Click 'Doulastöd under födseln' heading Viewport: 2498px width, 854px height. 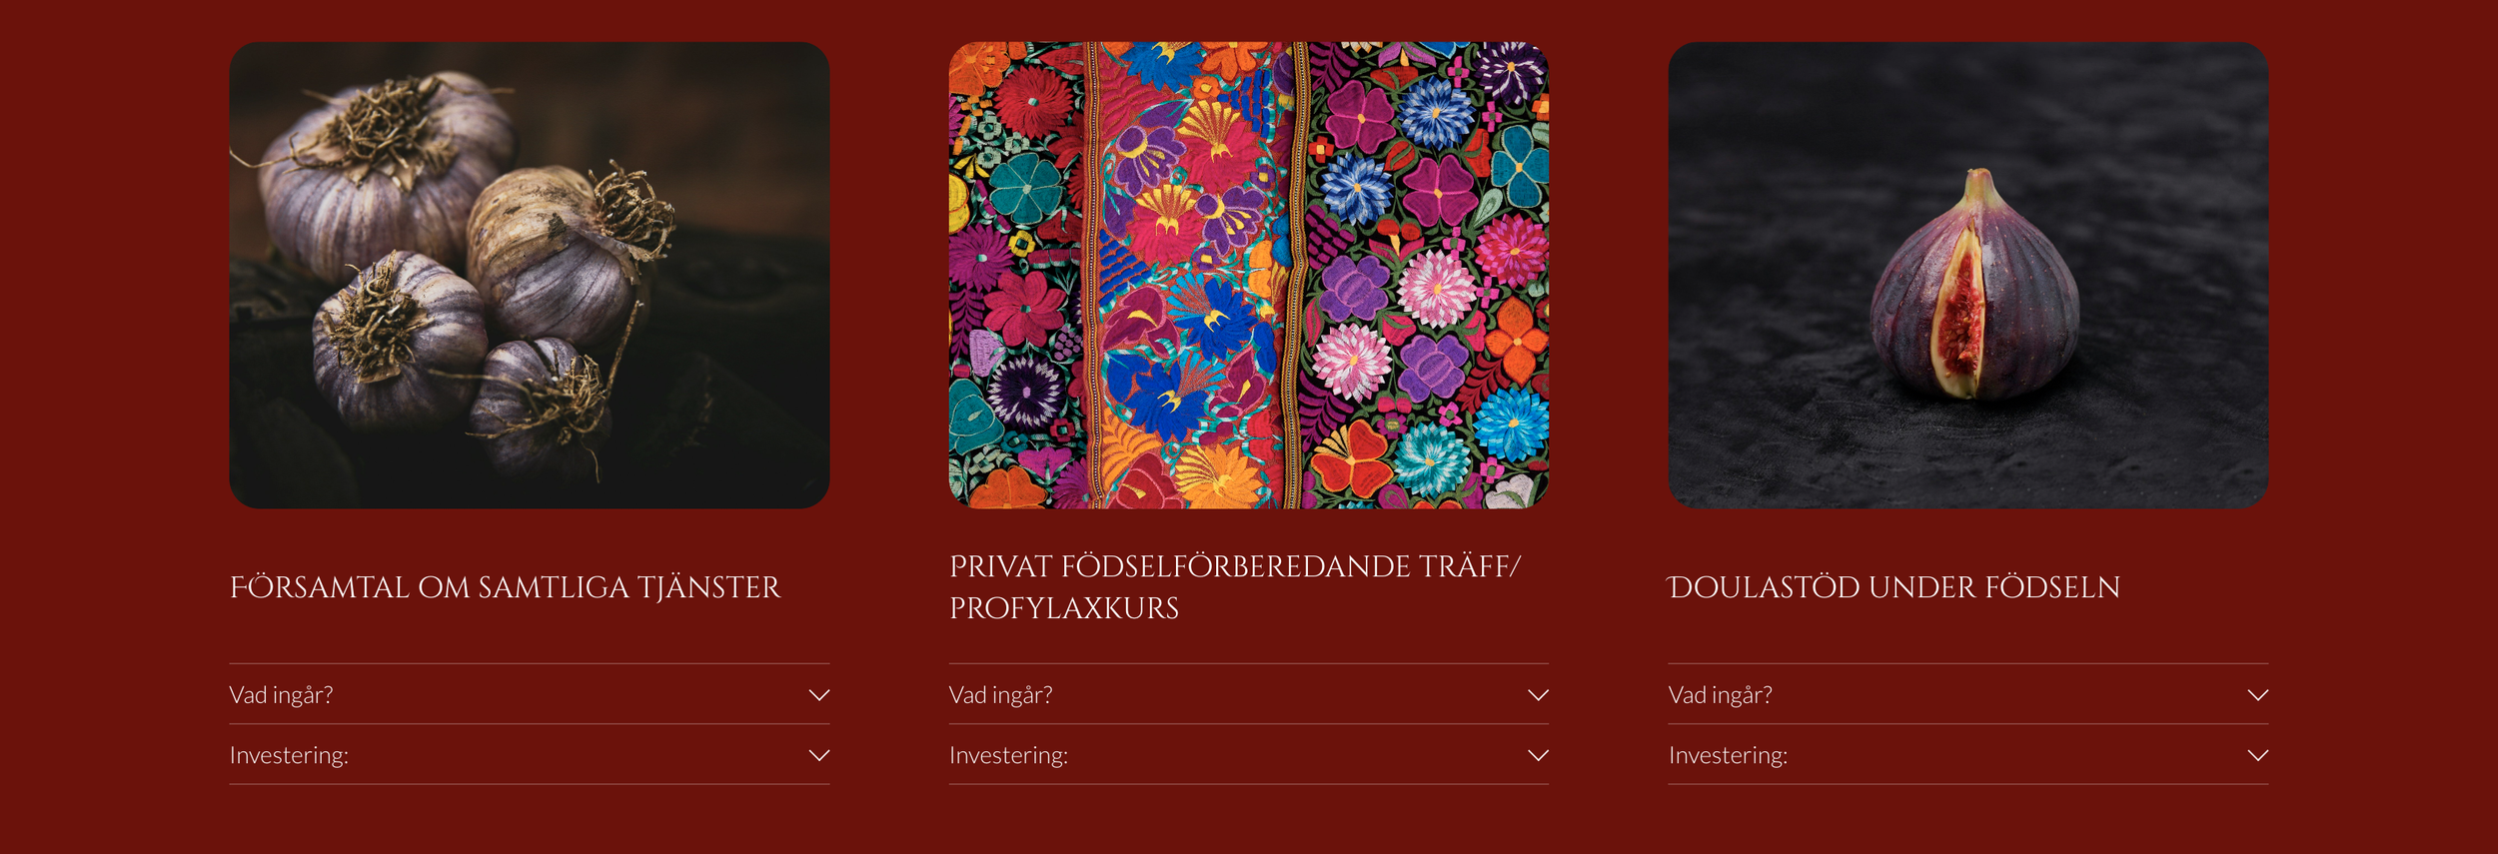pos(1894,587)
